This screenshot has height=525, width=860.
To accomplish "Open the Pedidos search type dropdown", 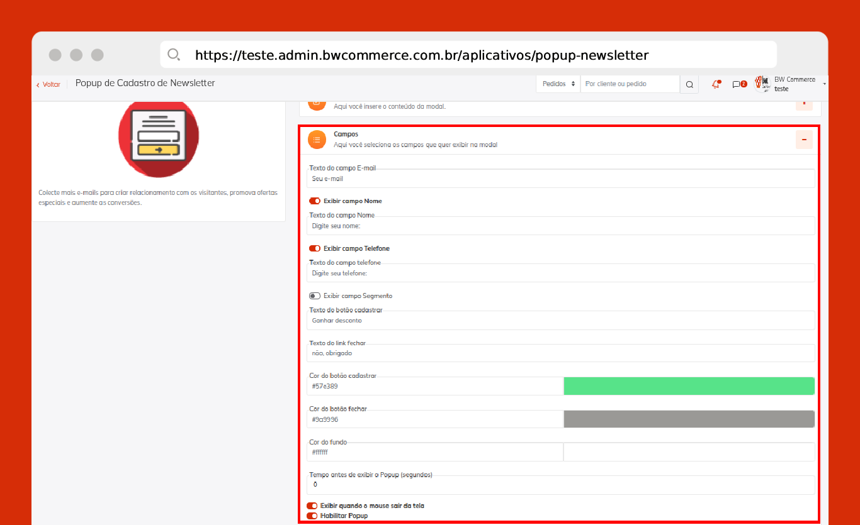I will pos(558,84).
